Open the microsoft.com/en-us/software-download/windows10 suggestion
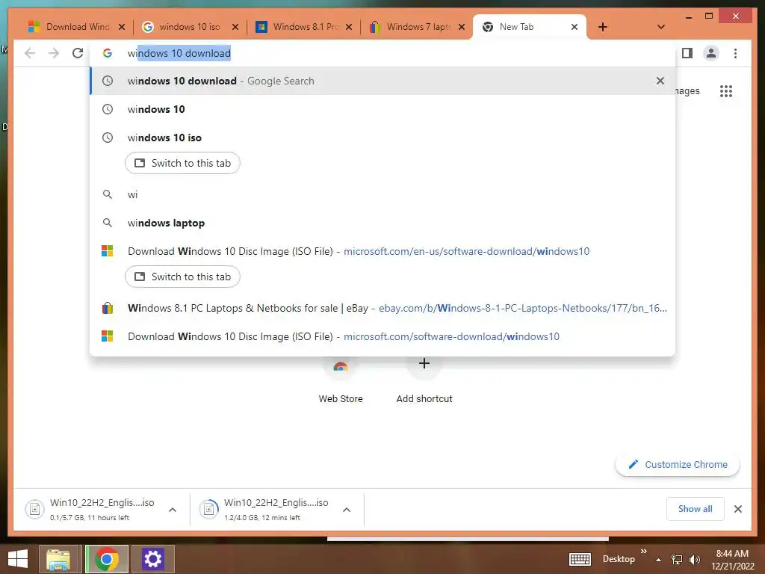This screenshot has height=574, width=765. pyautogui.click(x=382, y=251)
